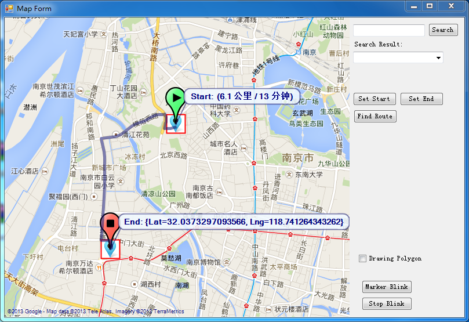Click the 南京 train station icon

298,52
